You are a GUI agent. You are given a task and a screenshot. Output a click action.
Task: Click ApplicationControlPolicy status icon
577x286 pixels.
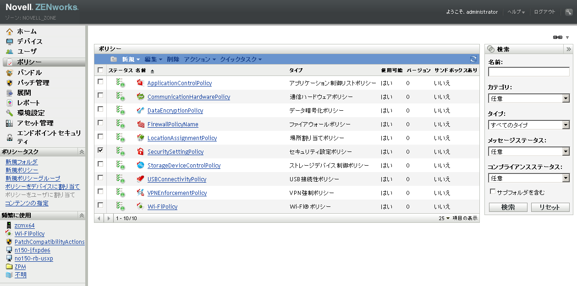coord(121,83)
